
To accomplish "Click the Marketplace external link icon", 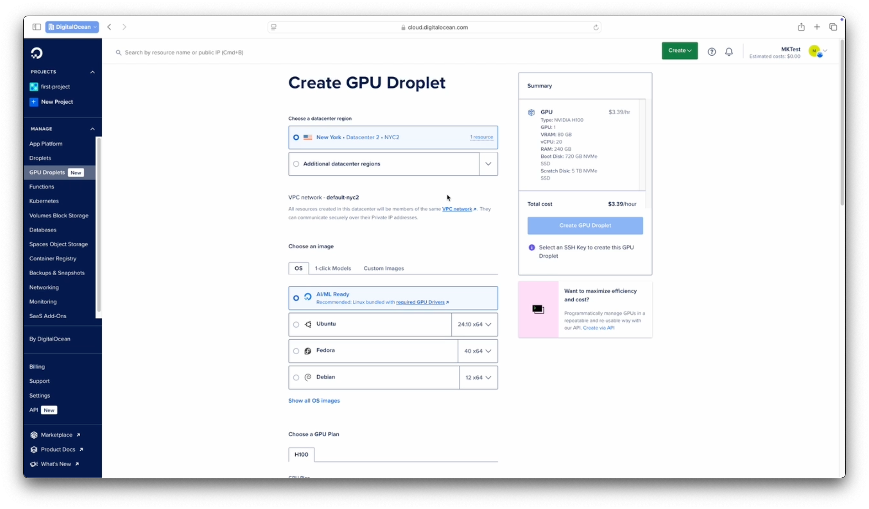I will pos(79,434).
